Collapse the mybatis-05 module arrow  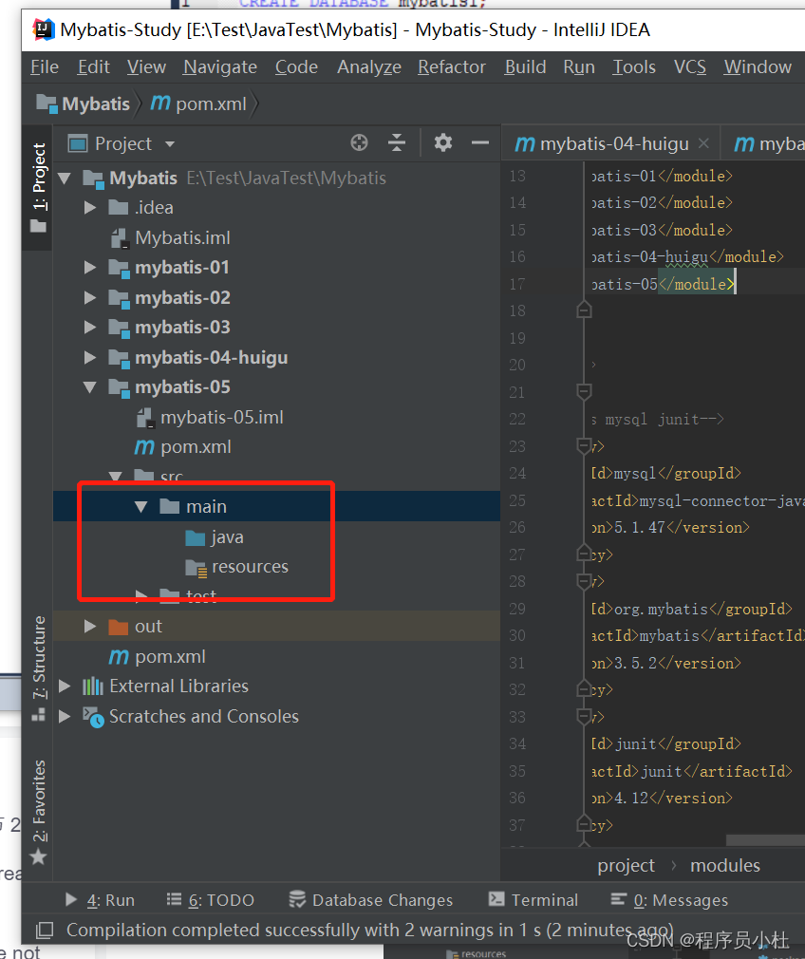90,387
